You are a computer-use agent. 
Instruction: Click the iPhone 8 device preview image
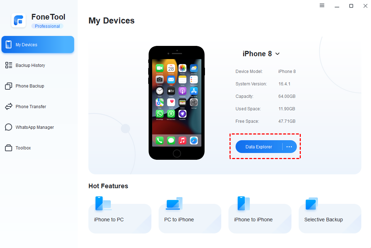point(176,103)
